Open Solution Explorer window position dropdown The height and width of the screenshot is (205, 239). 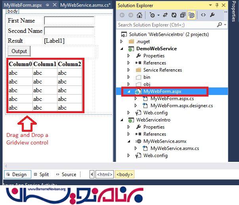point(210,5)
